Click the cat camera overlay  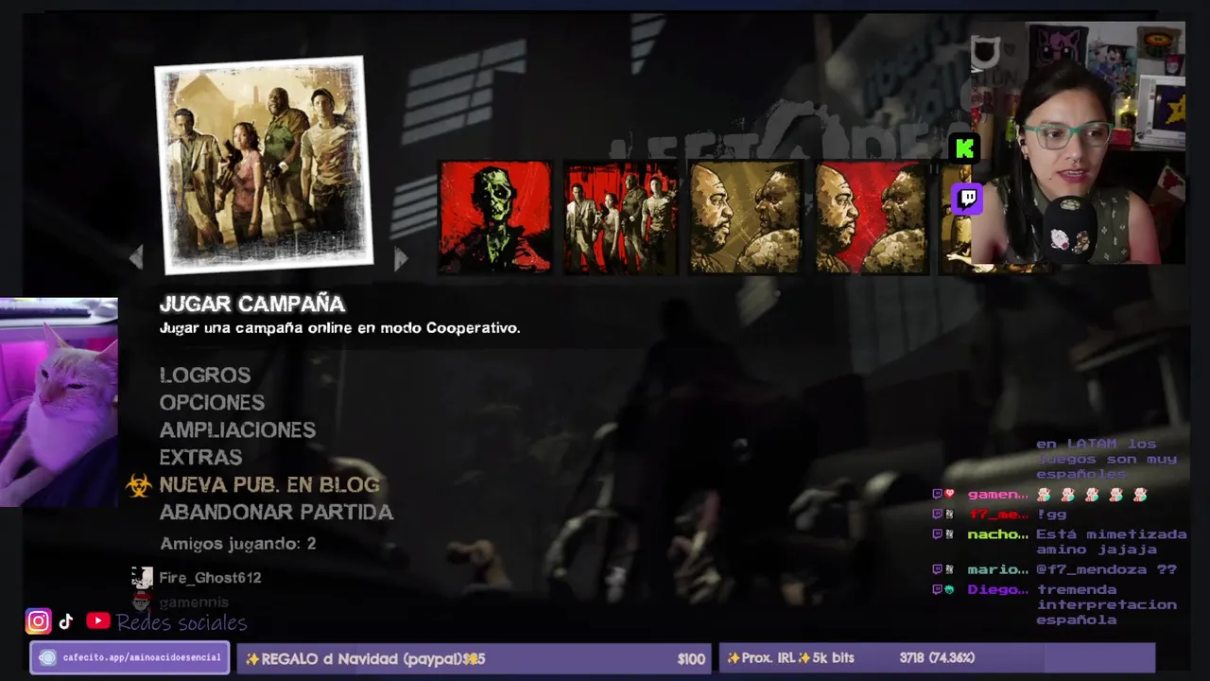click(x=59, y=402)
